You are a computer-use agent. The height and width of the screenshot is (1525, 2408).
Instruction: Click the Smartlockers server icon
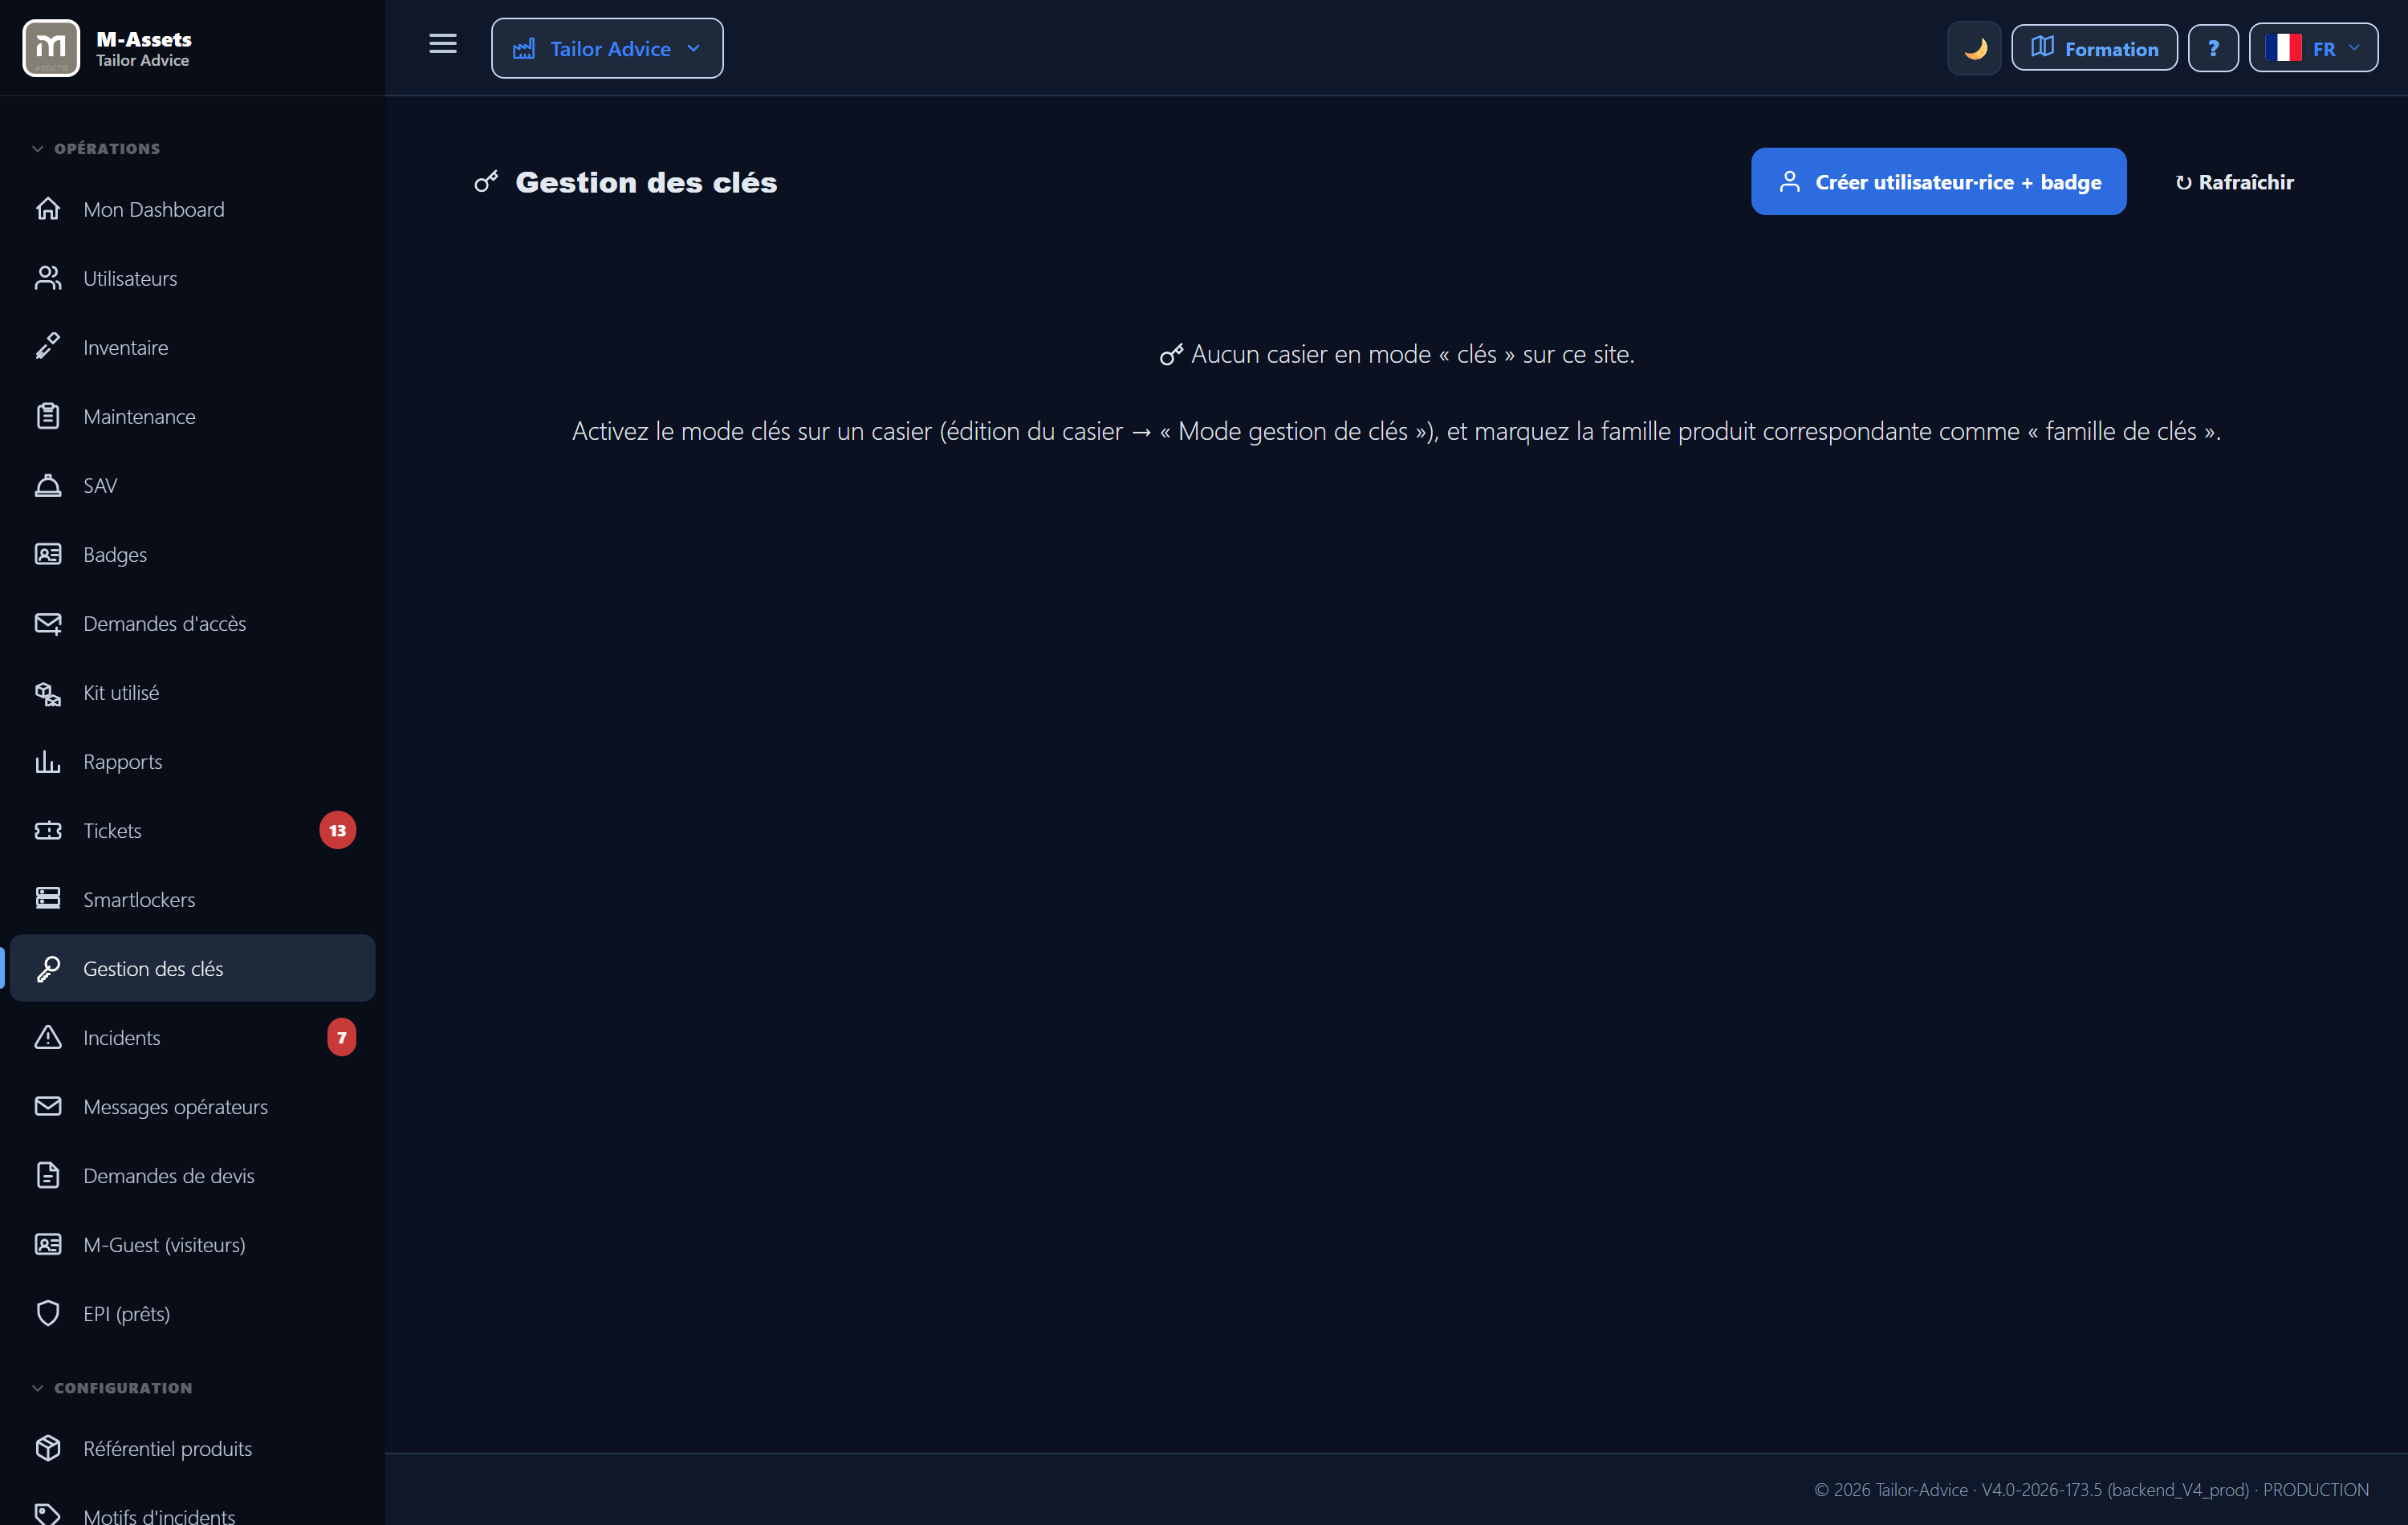48,899
